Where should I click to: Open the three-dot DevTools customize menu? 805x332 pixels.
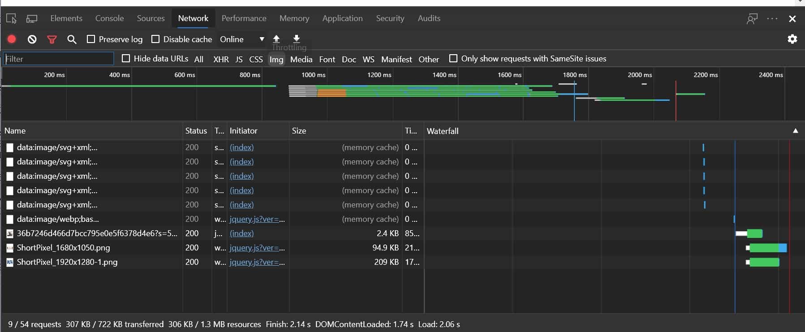(x=772, y=18)
